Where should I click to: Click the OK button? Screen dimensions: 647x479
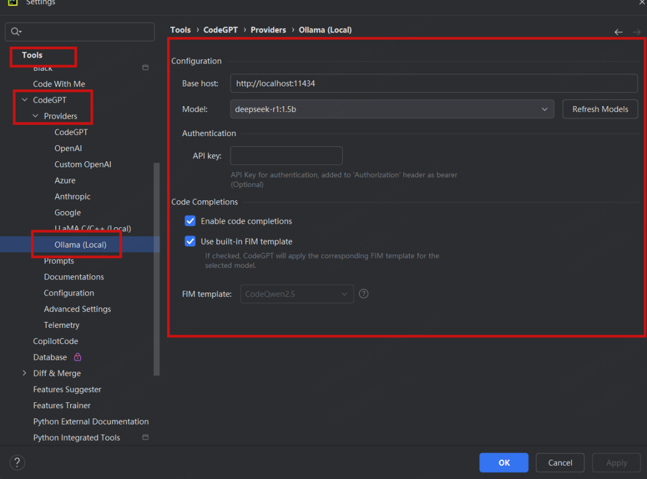[x=504, y=462]
